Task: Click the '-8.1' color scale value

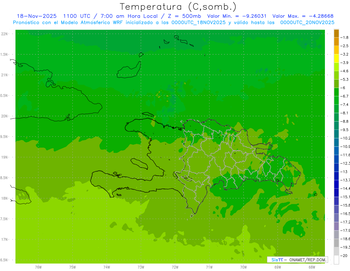Action: 344,113
